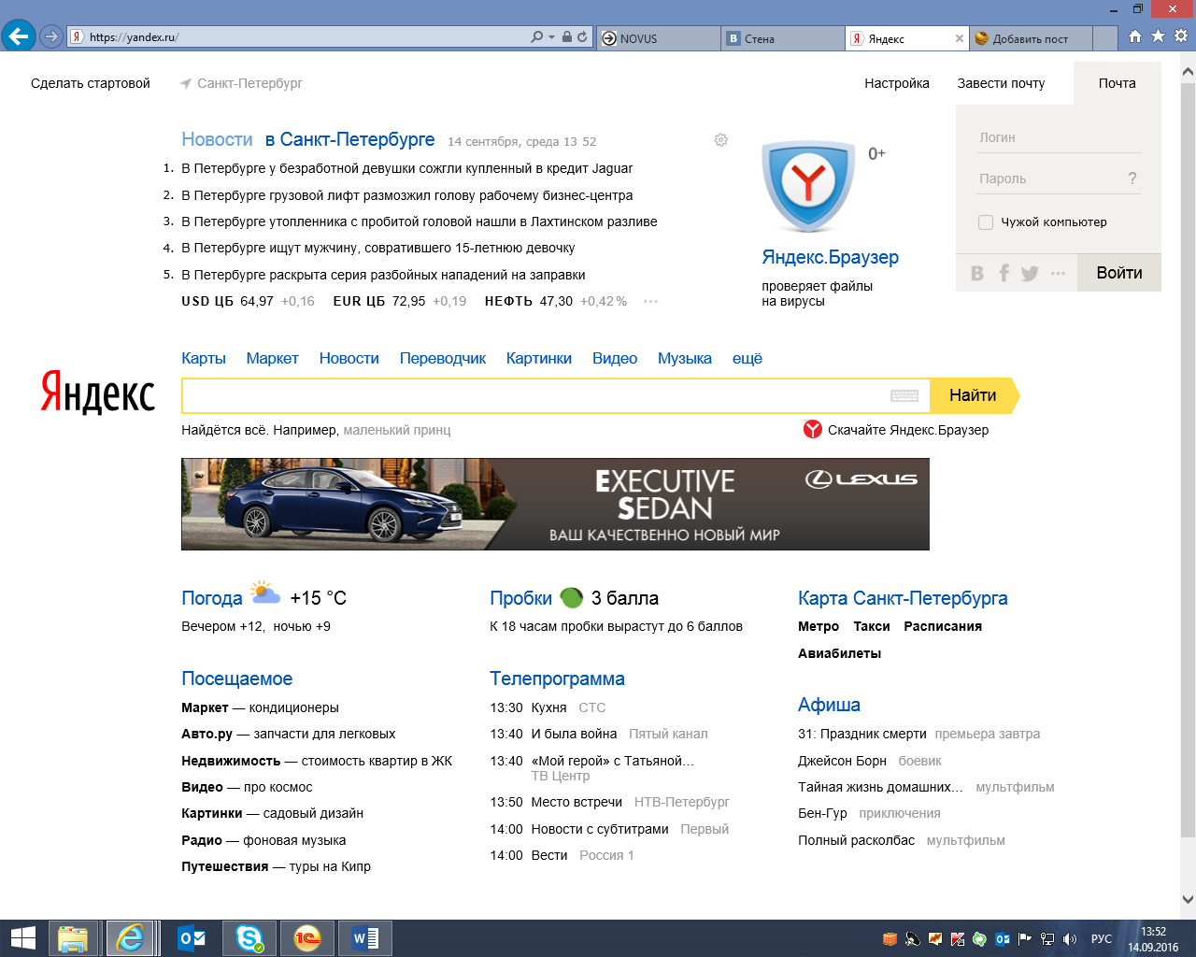Open the address bar dropdown arrow

[551, 37]
